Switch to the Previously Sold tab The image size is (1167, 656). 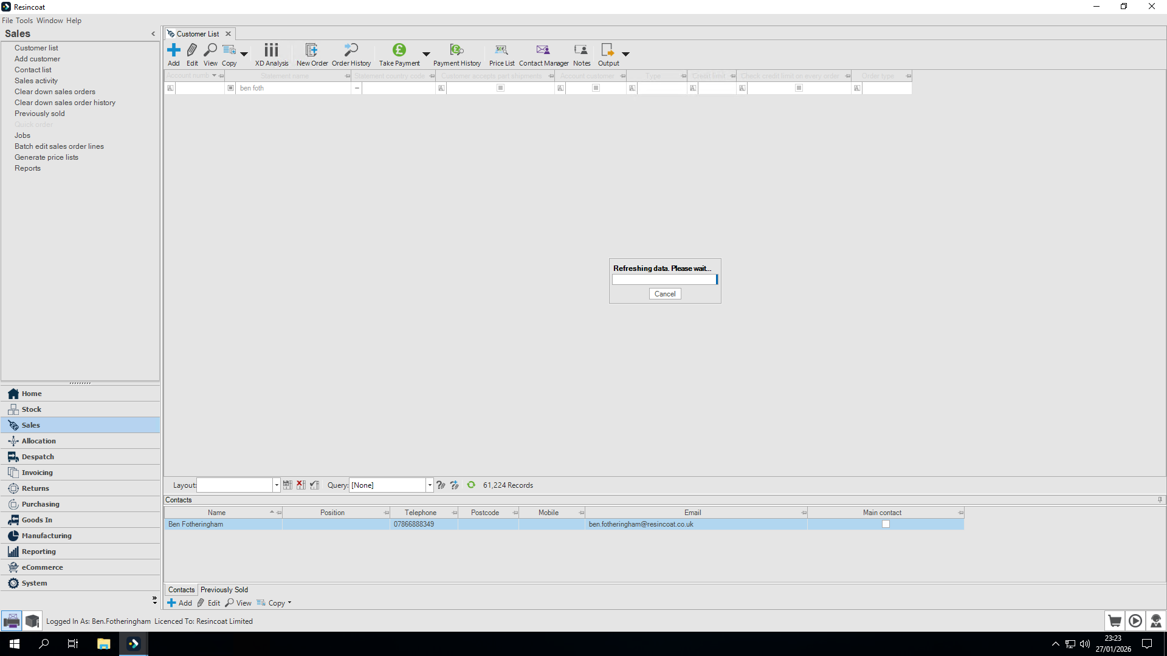[224, 590]
